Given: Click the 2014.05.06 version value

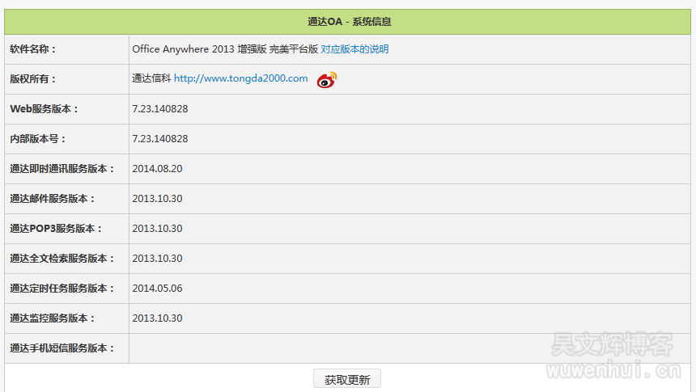Looking at the screenshot, I should click(x=157, y=289).
